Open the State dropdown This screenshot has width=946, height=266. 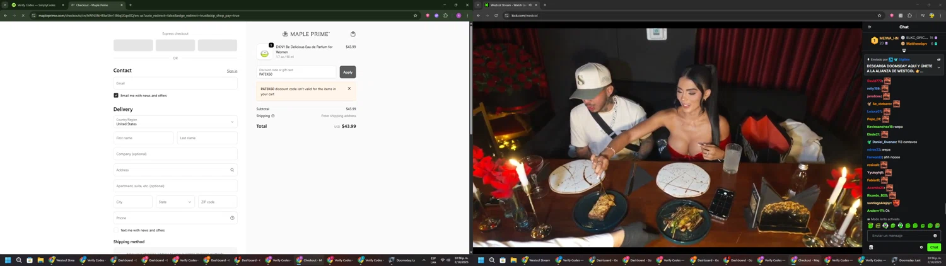[x=175, y=202]
